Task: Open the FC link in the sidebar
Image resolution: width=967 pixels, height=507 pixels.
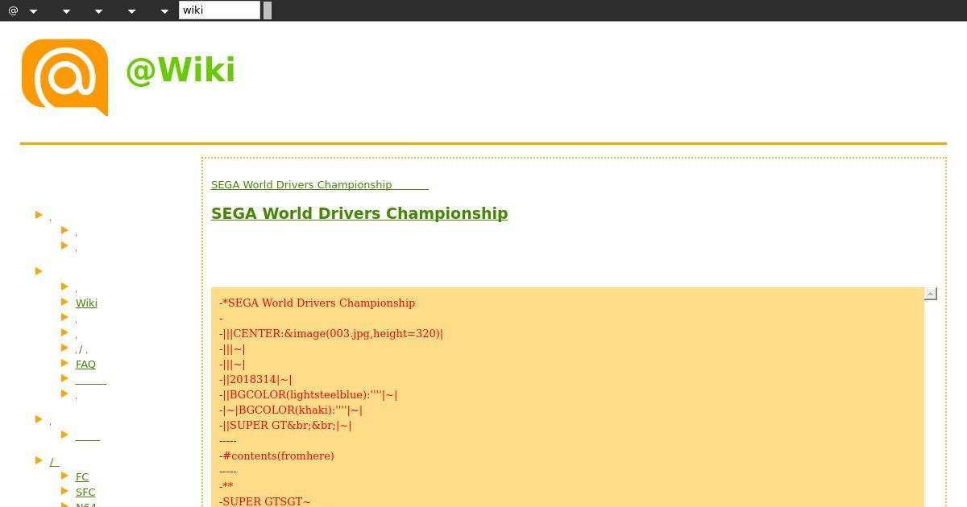Action: click(x=82, y=477)
